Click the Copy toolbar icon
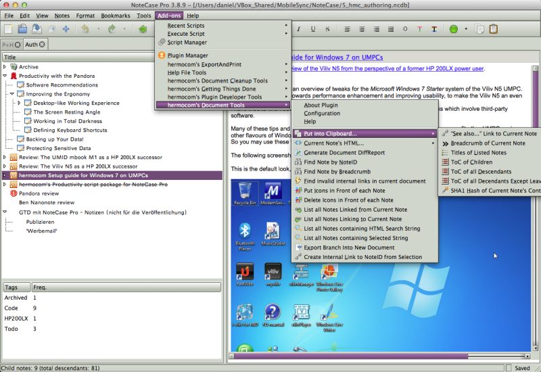 click(x=479, y=29)
